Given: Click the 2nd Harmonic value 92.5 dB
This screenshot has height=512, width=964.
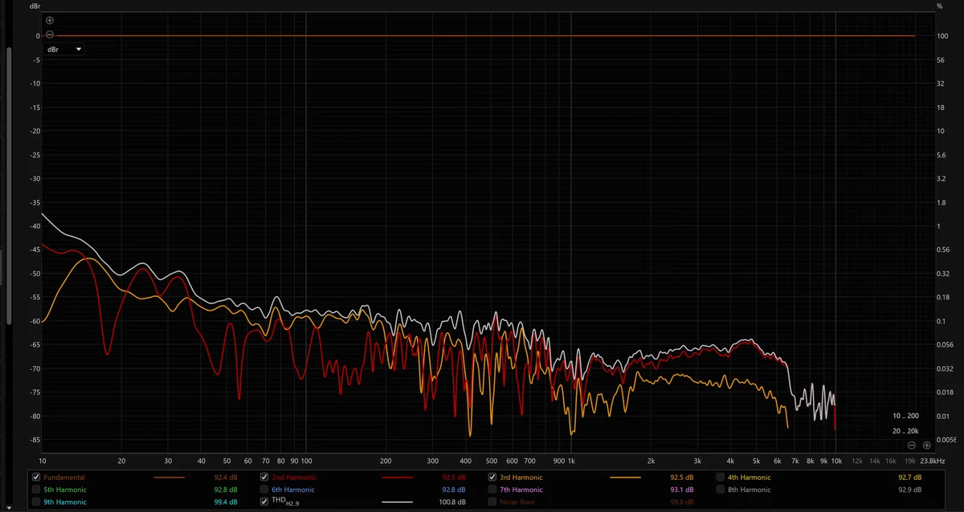Looking at the screenshot, I should coord(454,477).
